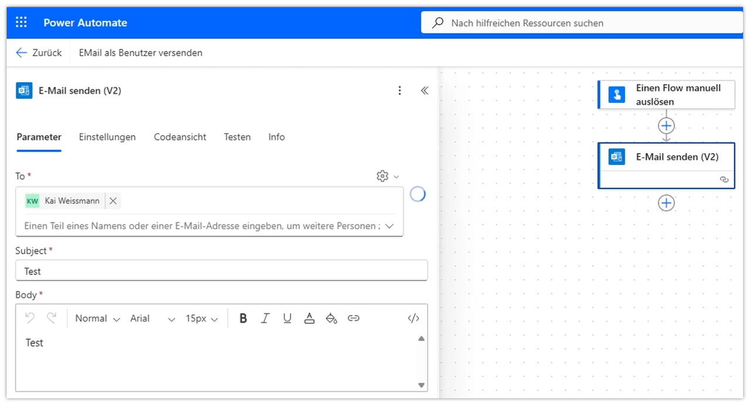
Task: Click the Power Automate title
Action: 85,23
